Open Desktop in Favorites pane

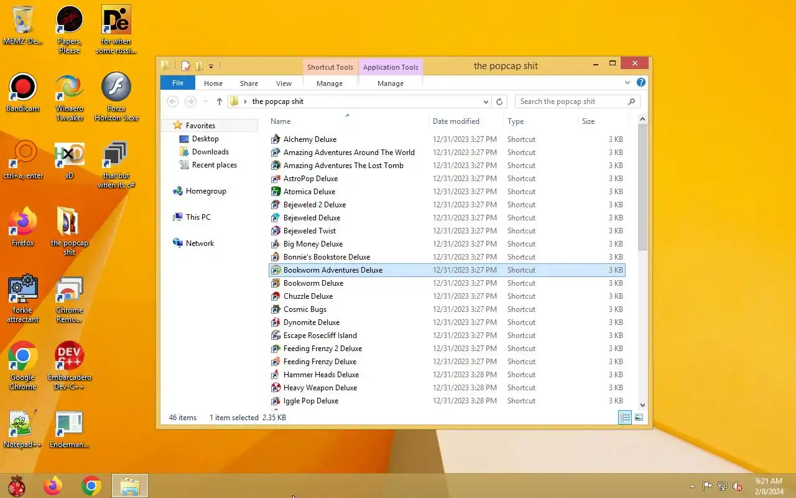pos(205,139)
